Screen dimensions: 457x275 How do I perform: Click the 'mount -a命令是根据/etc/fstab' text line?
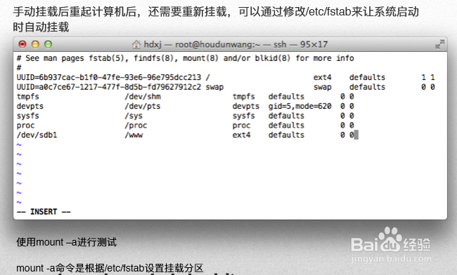coord(110,268)
